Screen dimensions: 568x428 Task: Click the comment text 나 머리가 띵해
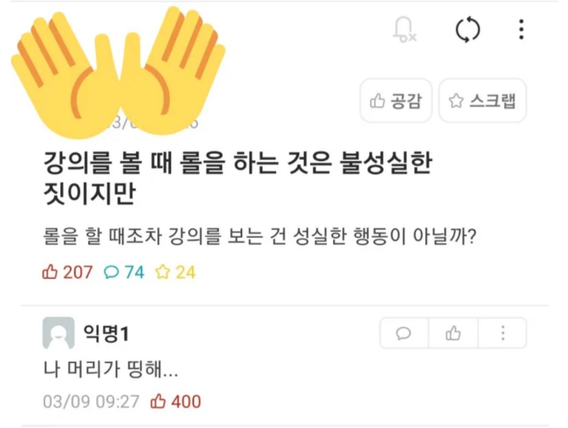(x=110, y=369)
